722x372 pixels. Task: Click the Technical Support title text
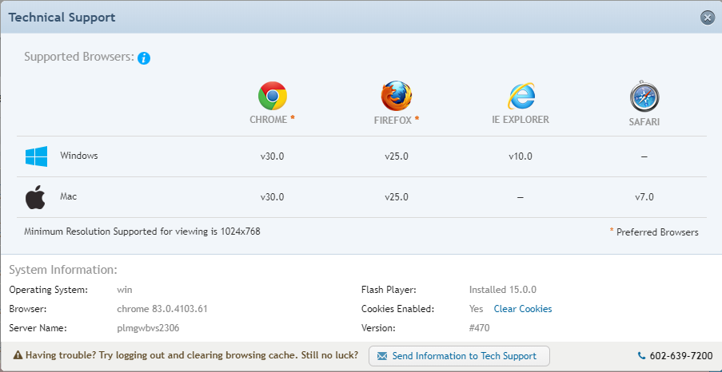(62, 18)
